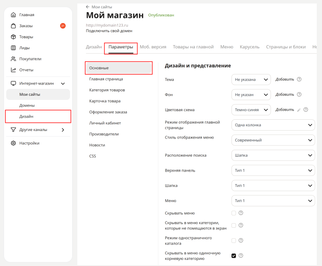Click Добавить next to Фон

coord(285,94)
